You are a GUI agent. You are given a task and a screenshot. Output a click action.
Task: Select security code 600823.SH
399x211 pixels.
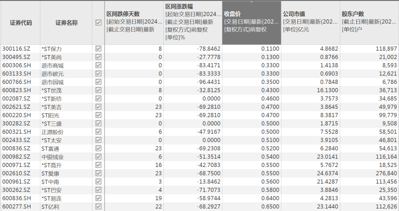pos(17,90)
